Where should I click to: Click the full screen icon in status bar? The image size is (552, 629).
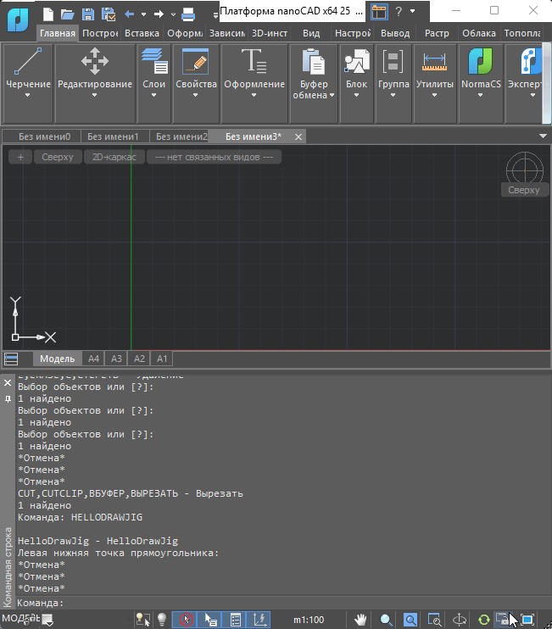527,620
